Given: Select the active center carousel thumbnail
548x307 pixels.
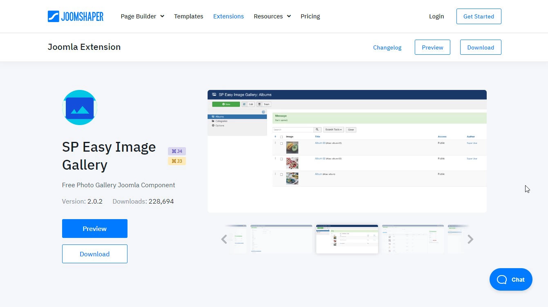Looking at the screenshot, I should click(347, 239).
